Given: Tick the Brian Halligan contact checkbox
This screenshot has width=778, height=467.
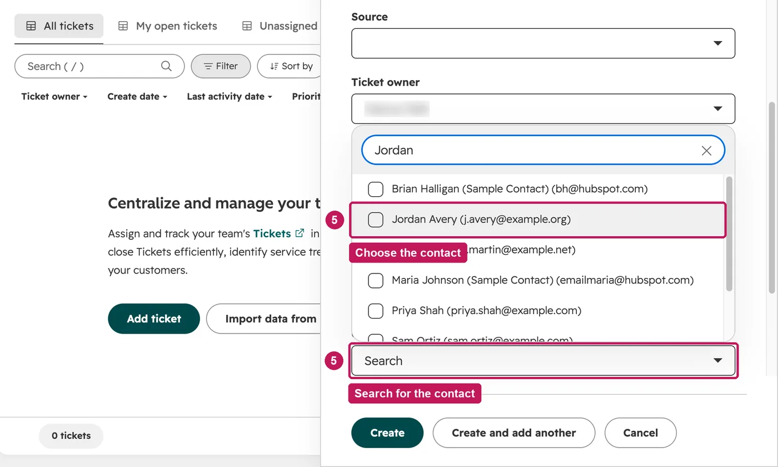Looking at the screenshot, I should tap(376, 189).
